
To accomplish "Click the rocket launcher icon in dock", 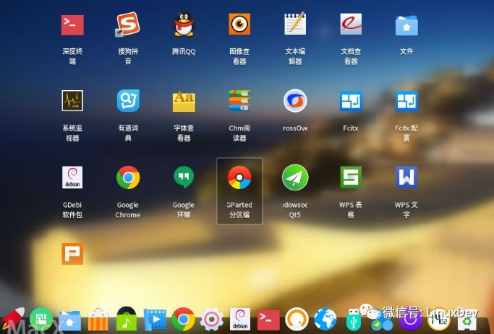I will point(13,318).
